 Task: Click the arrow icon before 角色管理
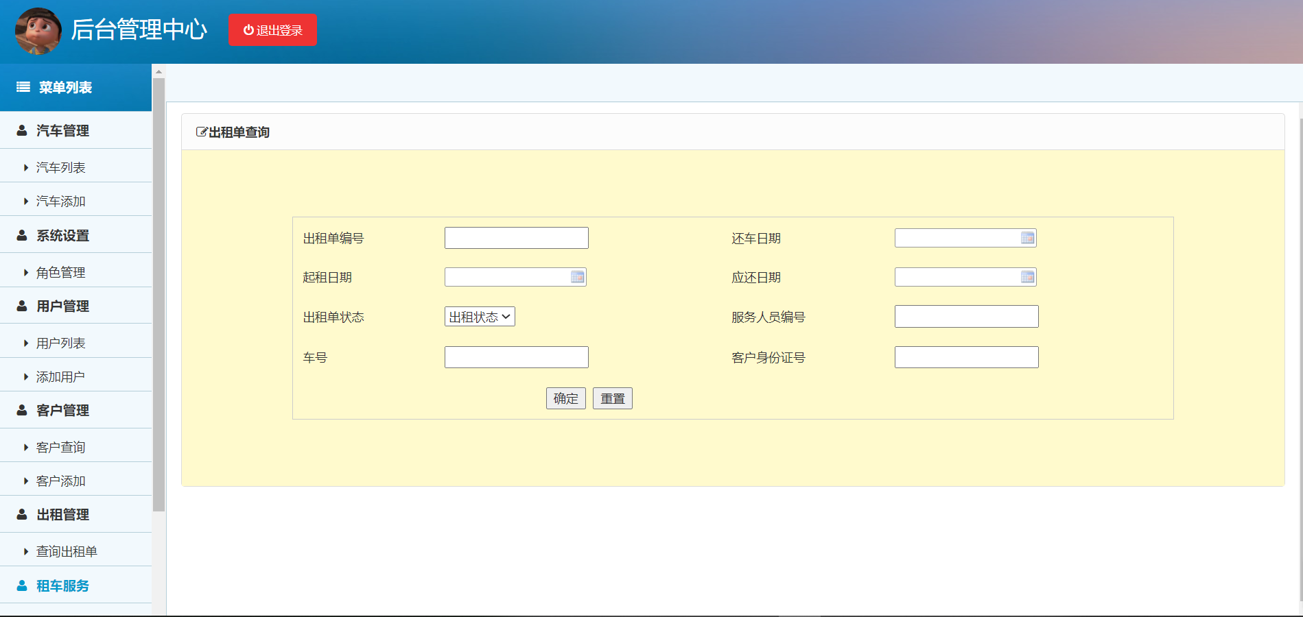[26, 272]
